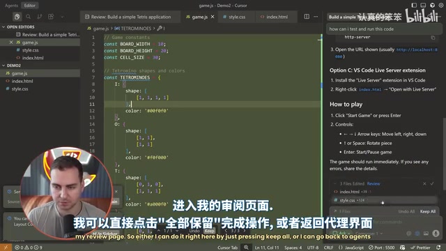Open style.css +124 in the edited files list
This screenshot has height=251, width=446.
pos(384,200)
